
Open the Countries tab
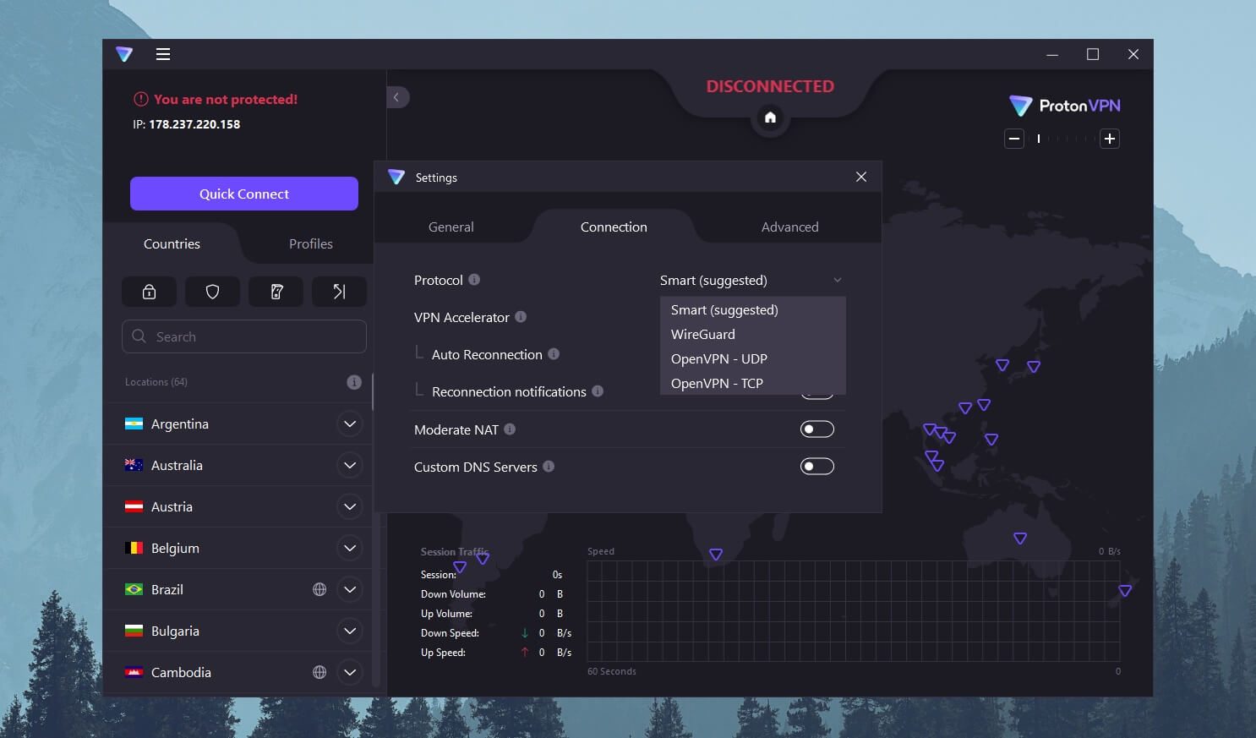tap(172, 243)
